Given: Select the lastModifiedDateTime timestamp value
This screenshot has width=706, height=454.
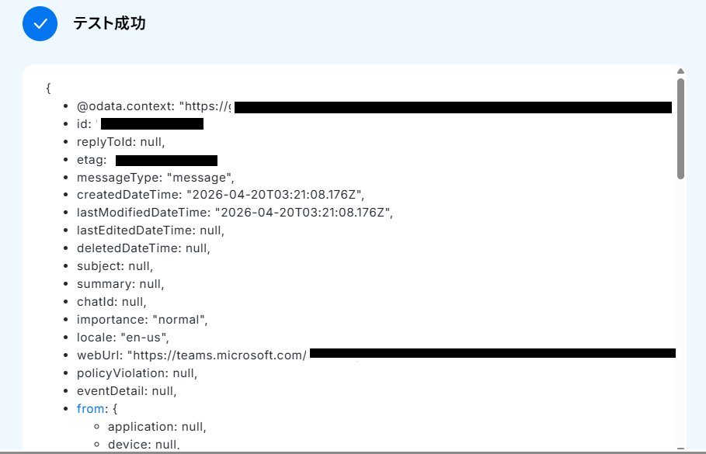Looking at the screenshot, I should tap(304, 213).
